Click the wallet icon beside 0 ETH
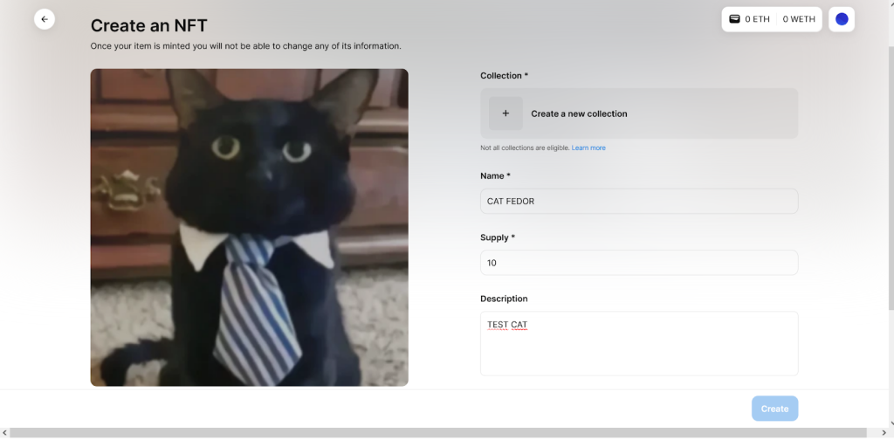 click(x=735, y=19)
